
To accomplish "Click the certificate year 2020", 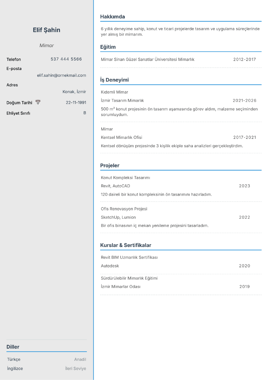I will pyautogui.click(x=245, y=266).
